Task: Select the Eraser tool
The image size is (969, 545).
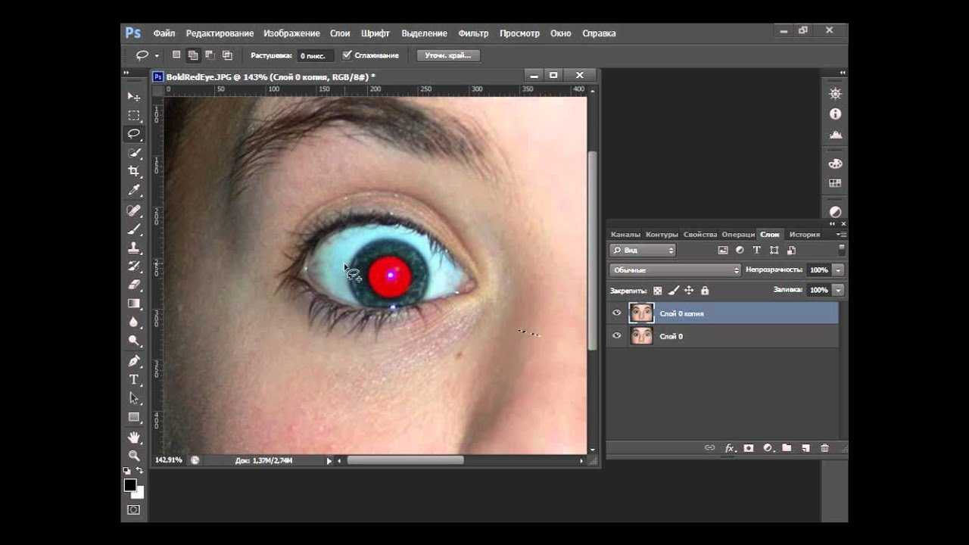Action: click(x=134, y=285)
